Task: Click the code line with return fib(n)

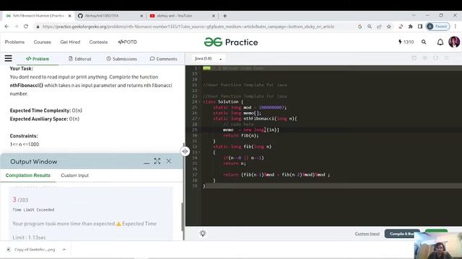Action: (240, 135)
